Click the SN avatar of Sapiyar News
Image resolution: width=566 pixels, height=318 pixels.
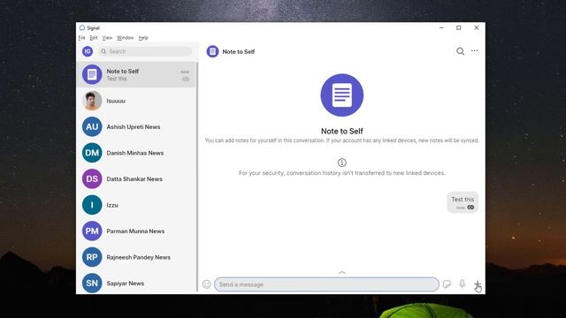click(x=92, y=283)
